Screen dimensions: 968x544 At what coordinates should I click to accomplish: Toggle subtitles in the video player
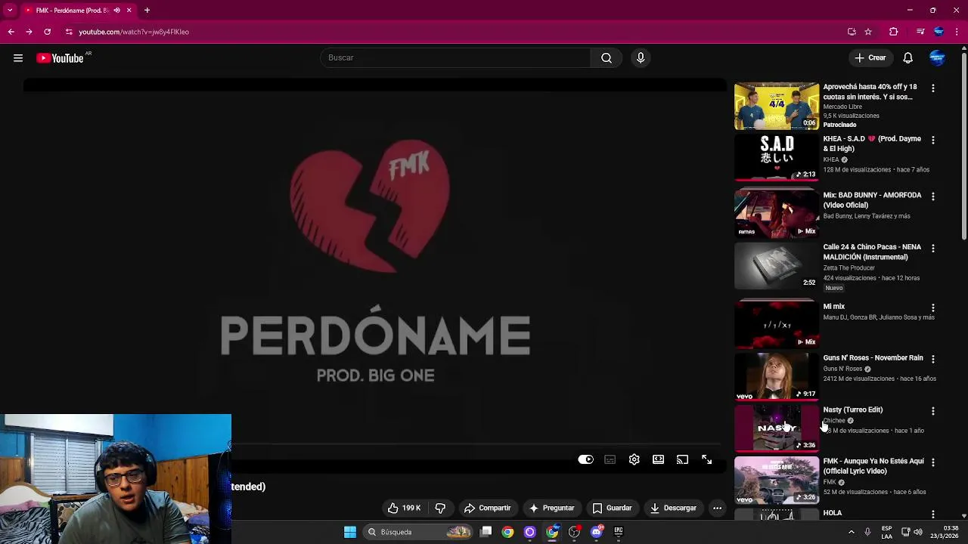point(610,459)
